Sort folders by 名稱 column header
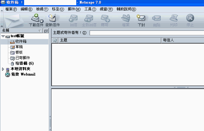Image resolution: width=204 pixels, height=131 pixels. pyautogui.click(x=22, y=31)
